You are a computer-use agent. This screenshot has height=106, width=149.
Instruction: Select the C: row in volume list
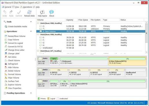coord(91,26)
